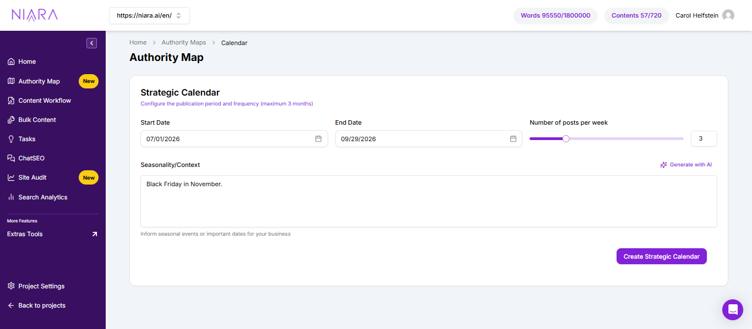Screen dimensions: 752x329
Task: Go back to projects
Action: [41, 305]
